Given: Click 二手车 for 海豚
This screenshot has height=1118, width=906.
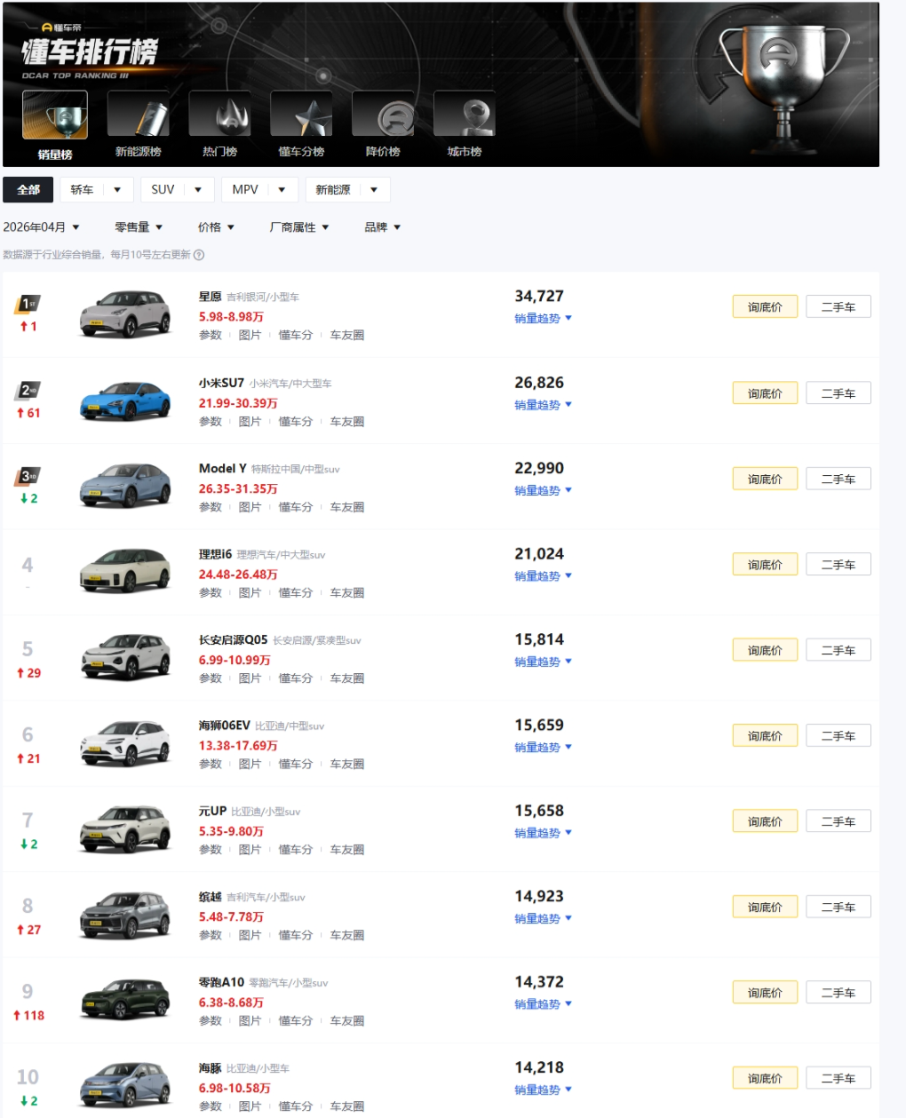Looking at the screenshot, I should [x=838, y=1078].
